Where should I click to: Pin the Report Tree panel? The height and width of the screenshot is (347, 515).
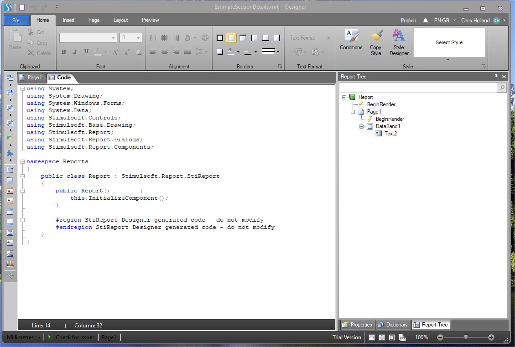pos(496,77)
